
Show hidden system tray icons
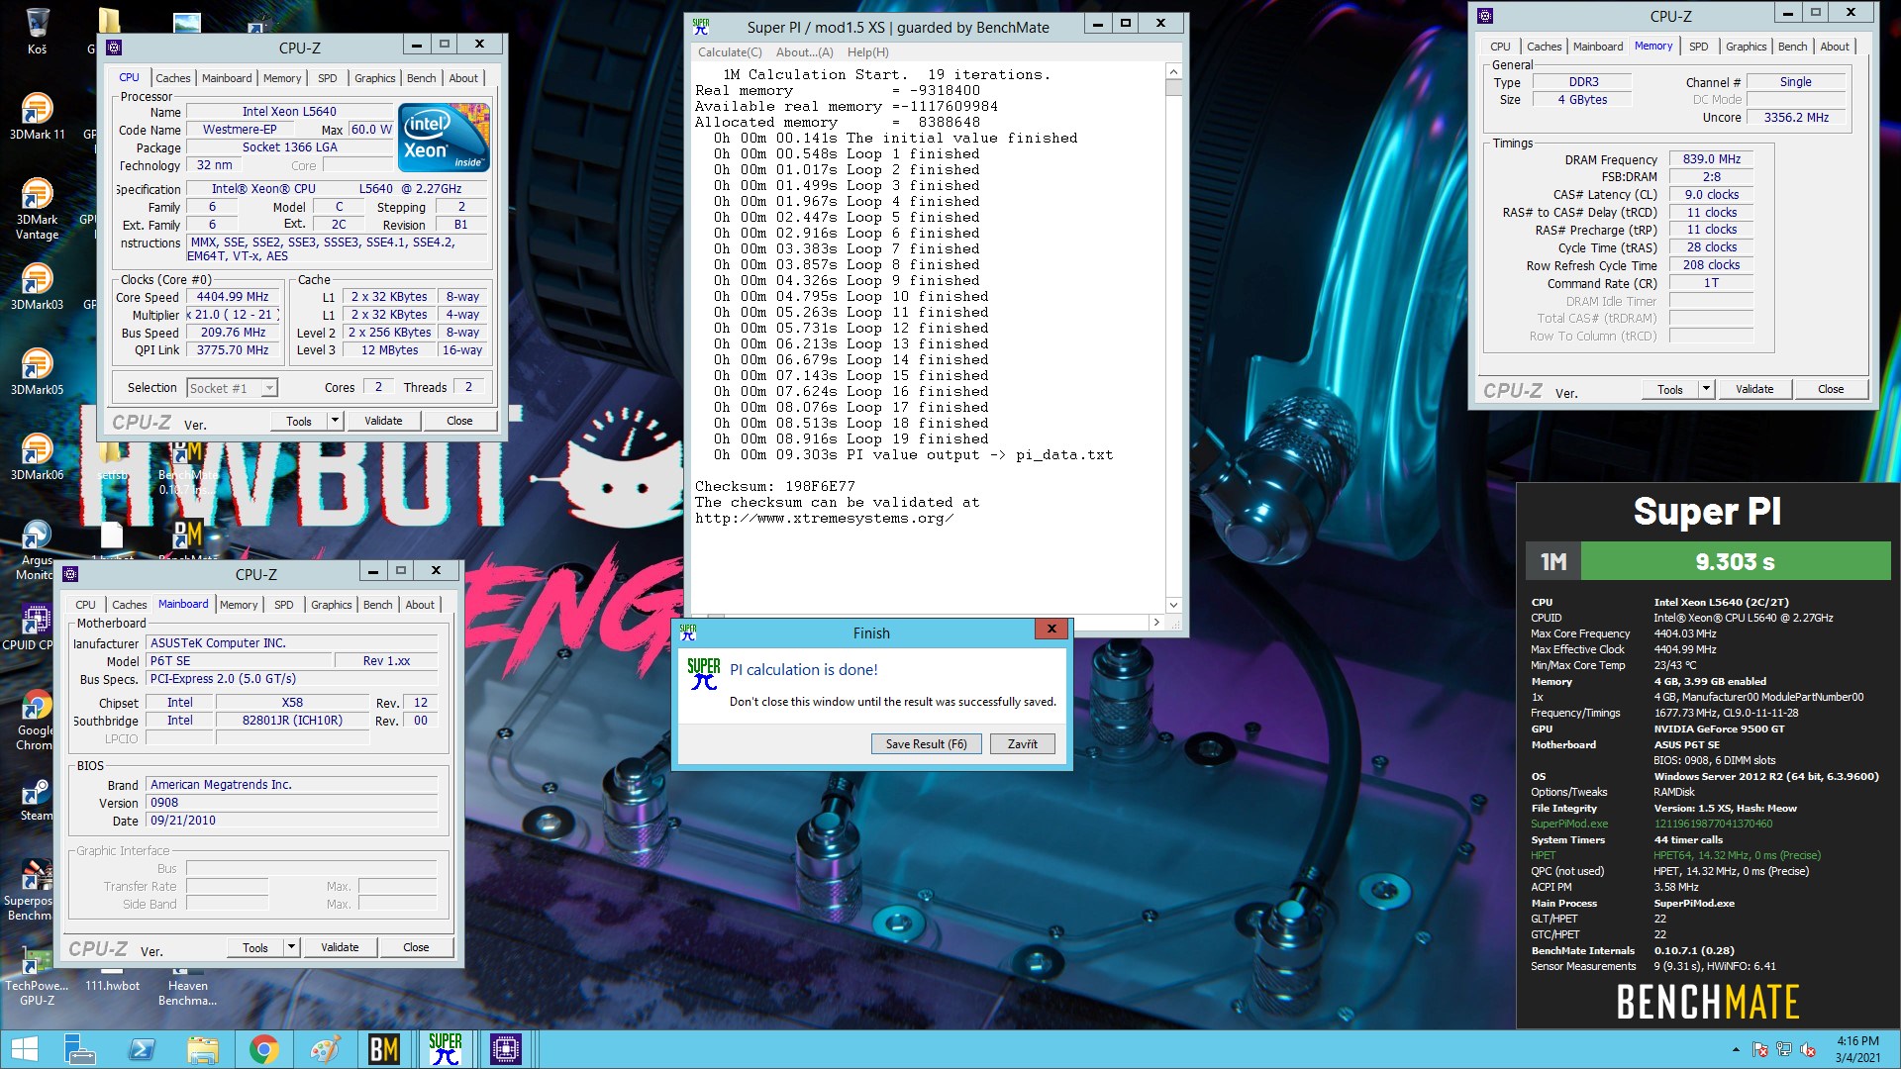pos(1736,1049)
